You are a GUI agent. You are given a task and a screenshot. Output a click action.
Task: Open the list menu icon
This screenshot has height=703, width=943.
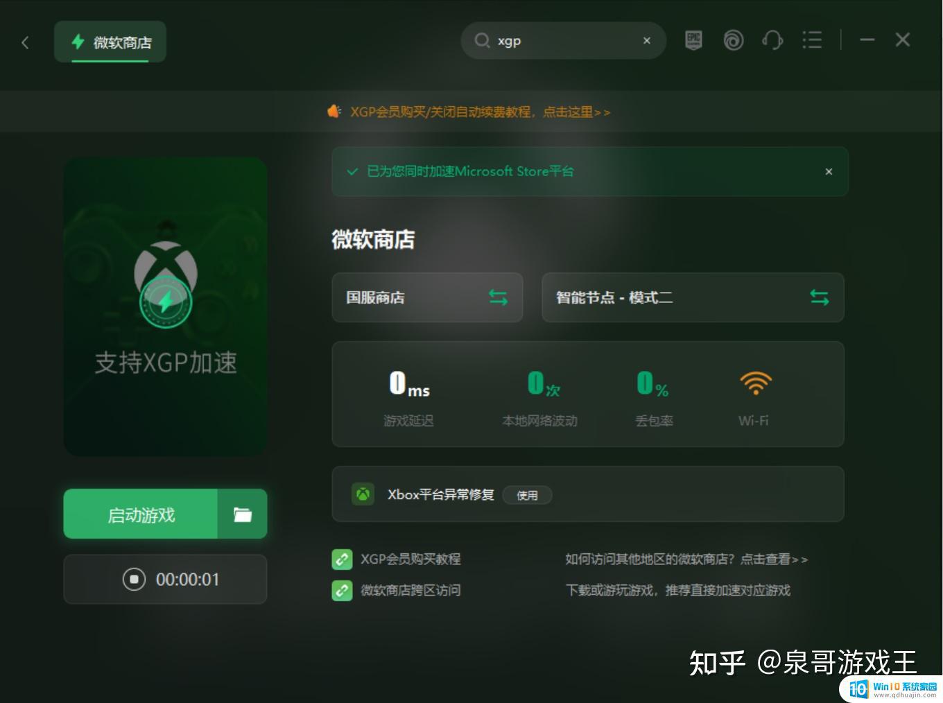[812, 40]
